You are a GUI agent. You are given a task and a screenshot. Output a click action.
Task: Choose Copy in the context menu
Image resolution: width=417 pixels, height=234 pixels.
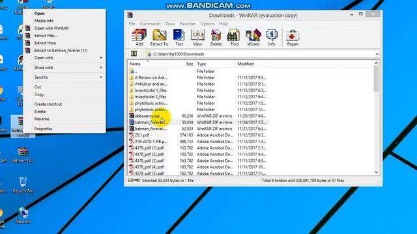[65, 94]
